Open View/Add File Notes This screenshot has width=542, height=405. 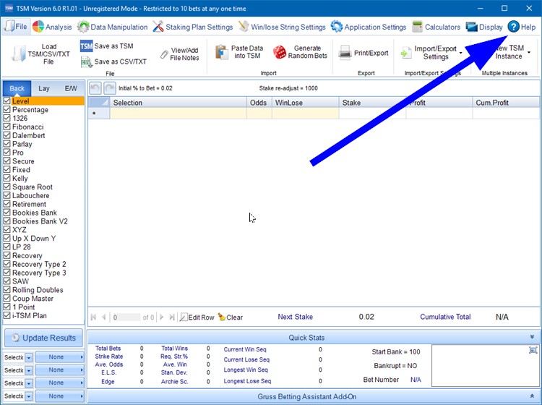164,54
